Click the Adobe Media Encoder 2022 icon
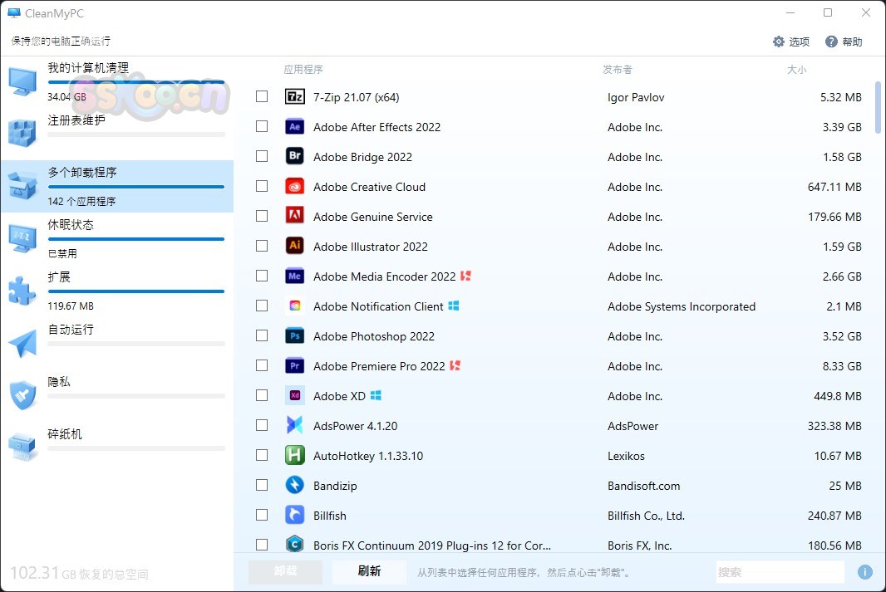 (x=295, y=276)
